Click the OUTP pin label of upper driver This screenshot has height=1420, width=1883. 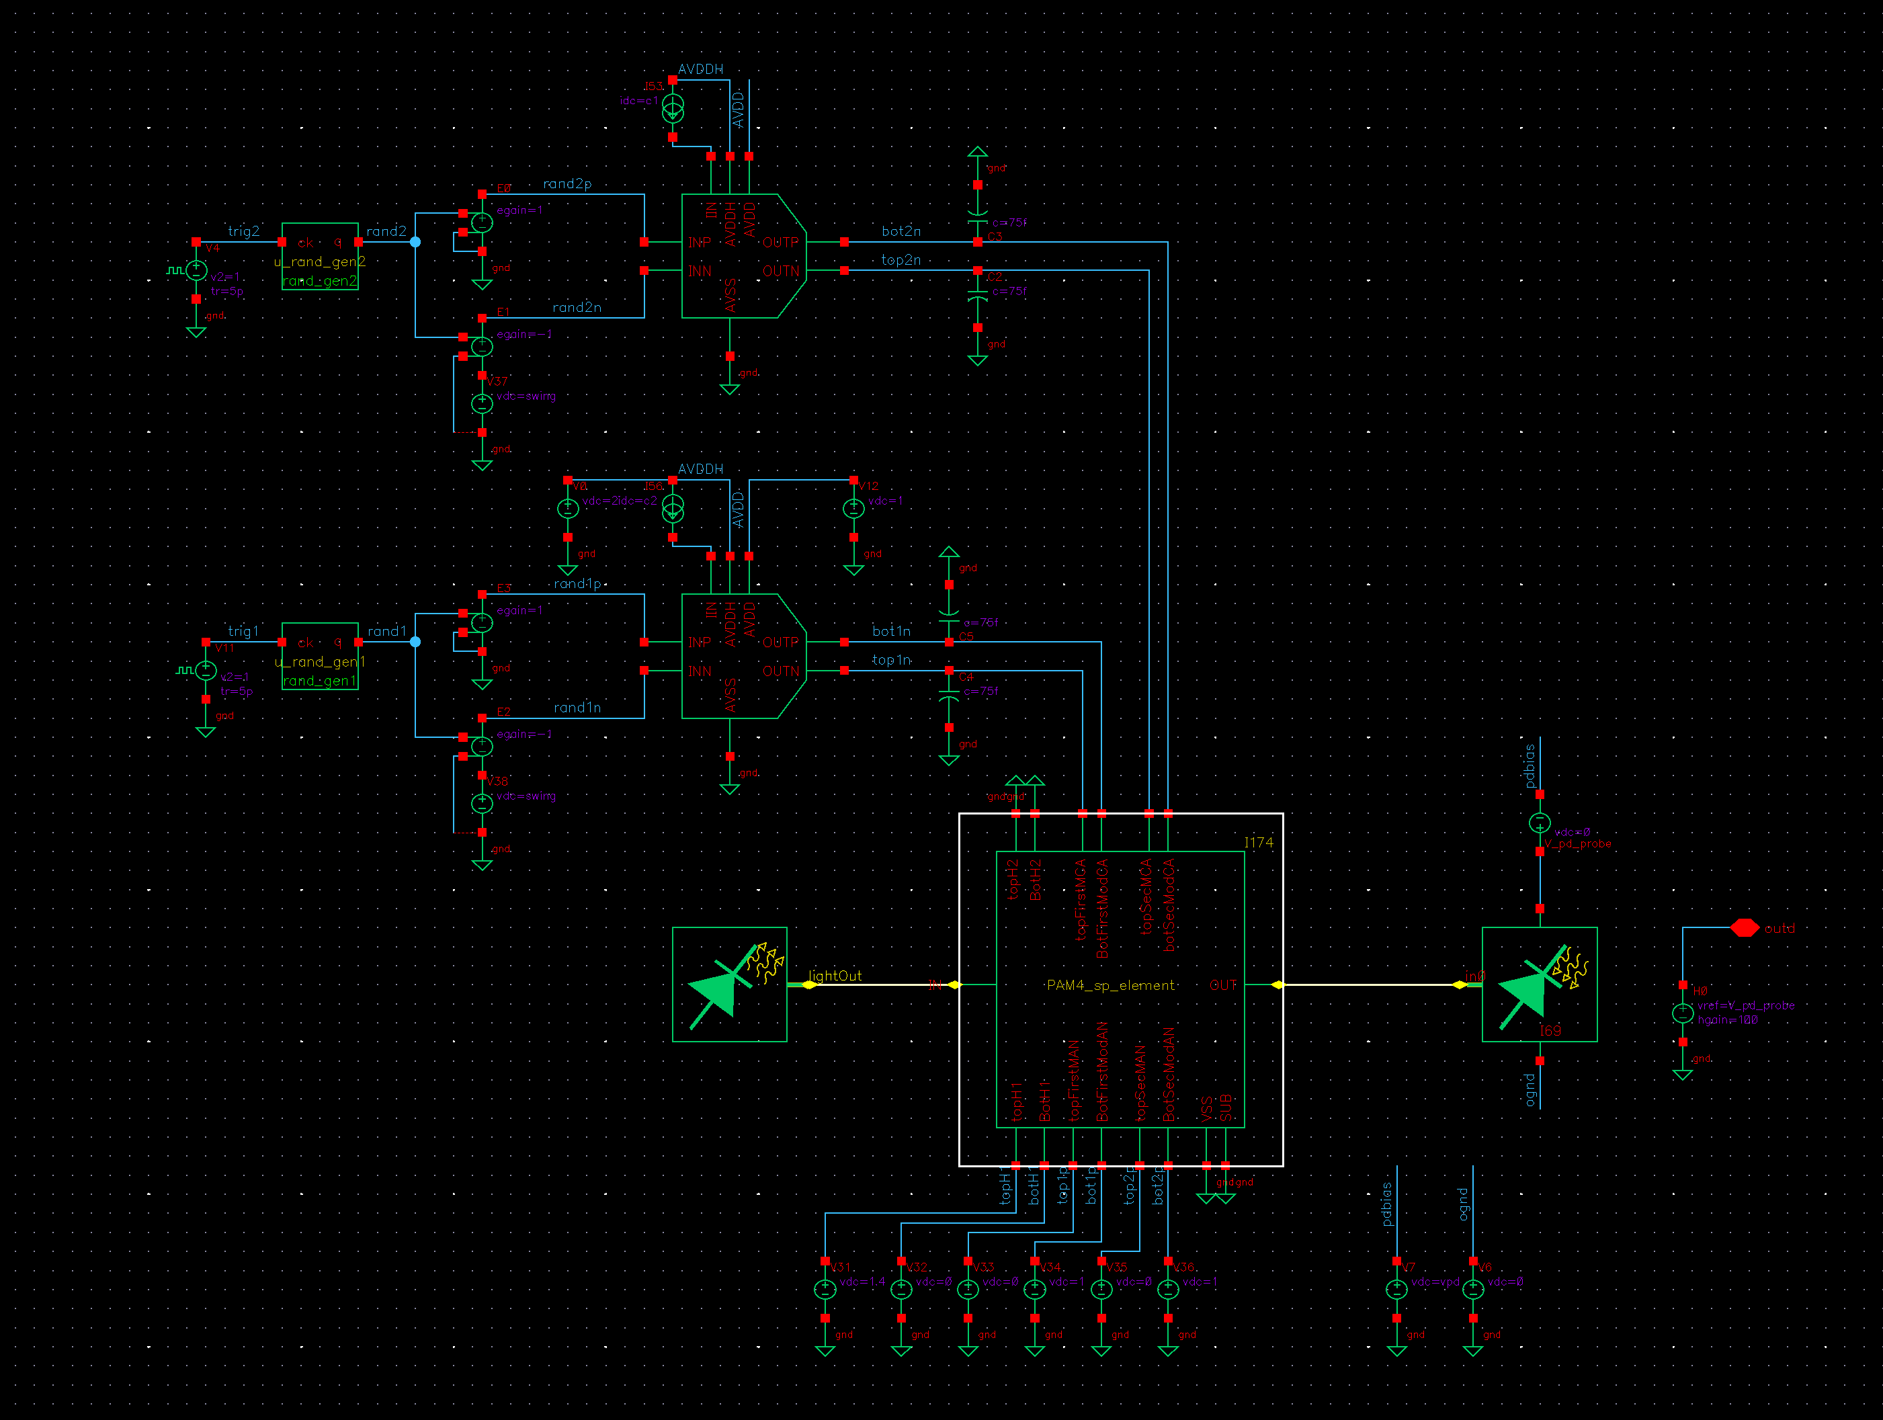tap(781, 243)
